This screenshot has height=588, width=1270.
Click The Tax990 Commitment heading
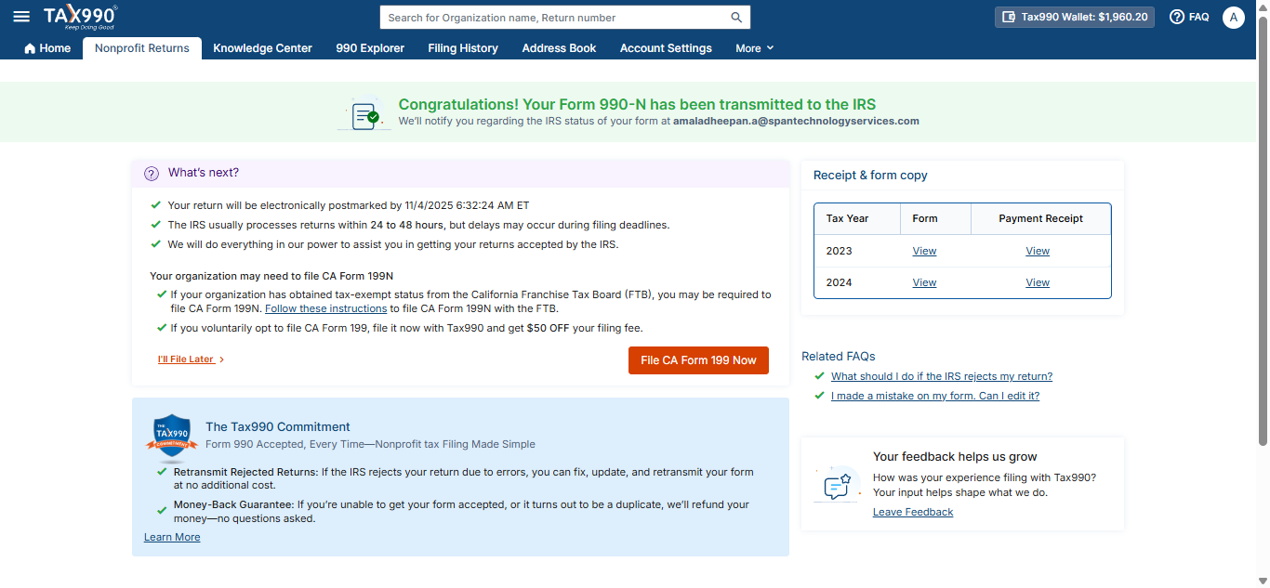pos(278,426)
